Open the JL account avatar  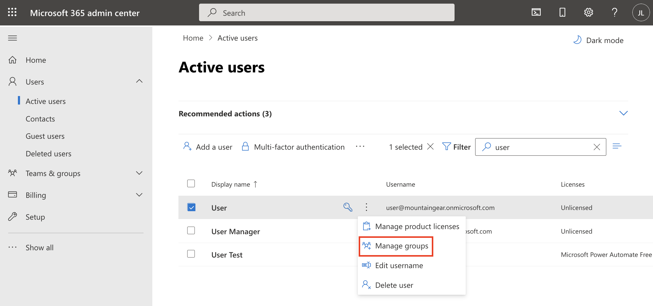(x=641, y=13)
